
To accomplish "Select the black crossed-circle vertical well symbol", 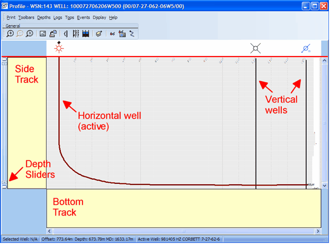I will point(255,48).
